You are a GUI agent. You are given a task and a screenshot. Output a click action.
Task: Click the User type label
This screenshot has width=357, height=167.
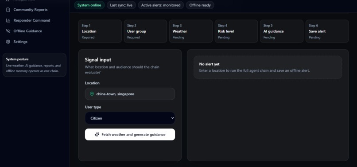click(93, 107)
